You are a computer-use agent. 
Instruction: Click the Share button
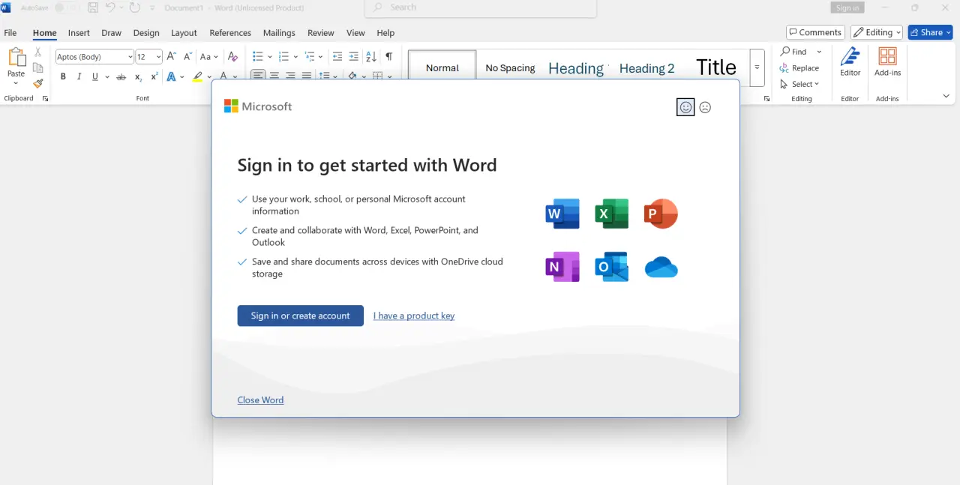click(930, 32)
